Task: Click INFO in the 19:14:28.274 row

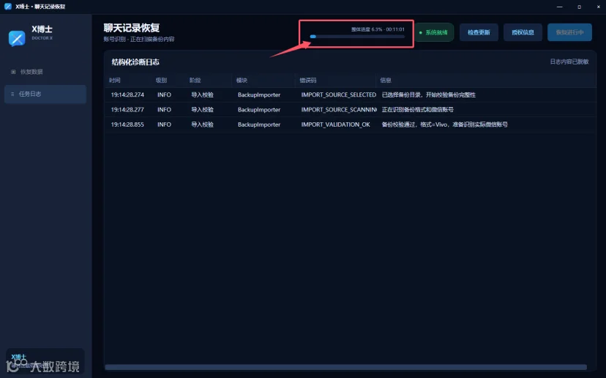Action: coord(164,94)
